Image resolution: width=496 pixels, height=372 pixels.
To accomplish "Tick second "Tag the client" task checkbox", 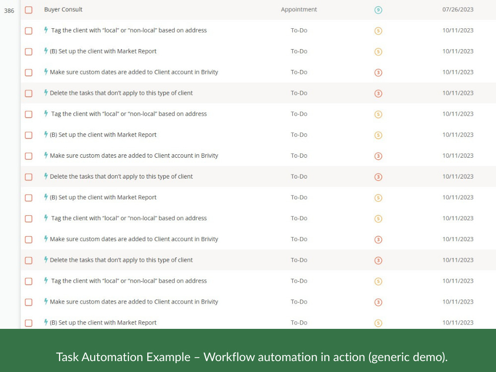I will point(28,114).
